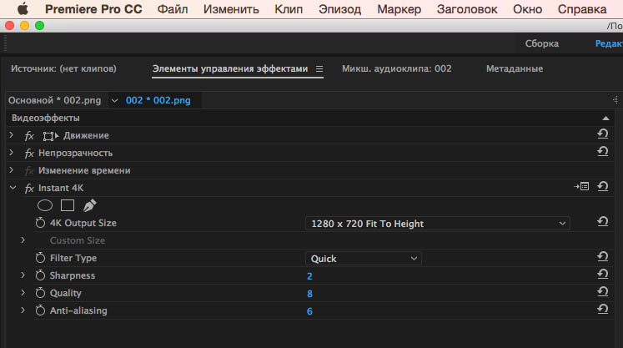Open the Filter Type Quick dropdown
The height and width of the screenshot is (348, 623).
(x=363, y=259)
